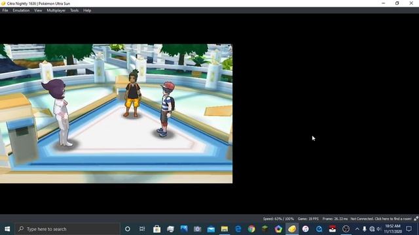Open the volume tray icon
The width and height of the screenshot is (419, 235).
pyautogui.click(x=378, y=229)
